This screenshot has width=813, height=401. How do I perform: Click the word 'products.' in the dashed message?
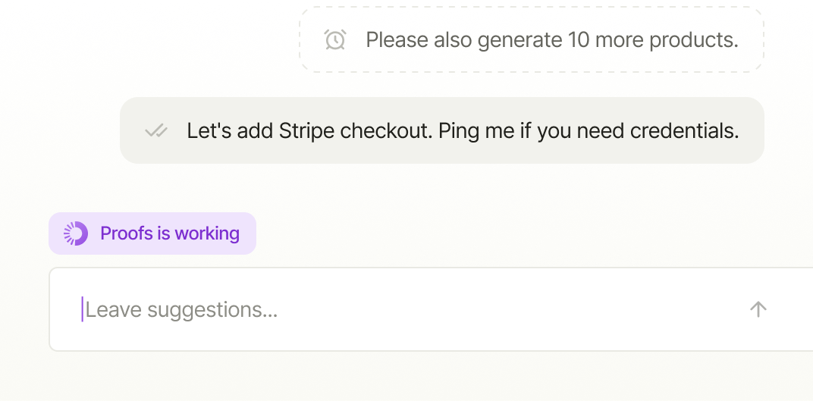(x=694, y=40)
